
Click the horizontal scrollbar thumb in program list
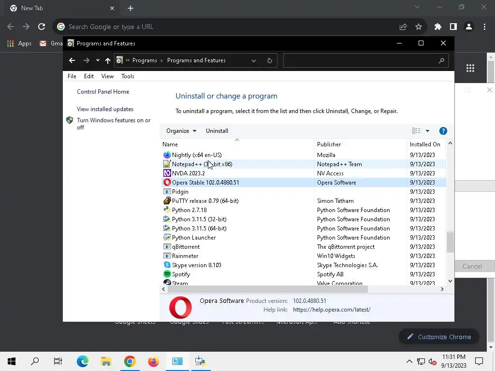coord(268,289)
